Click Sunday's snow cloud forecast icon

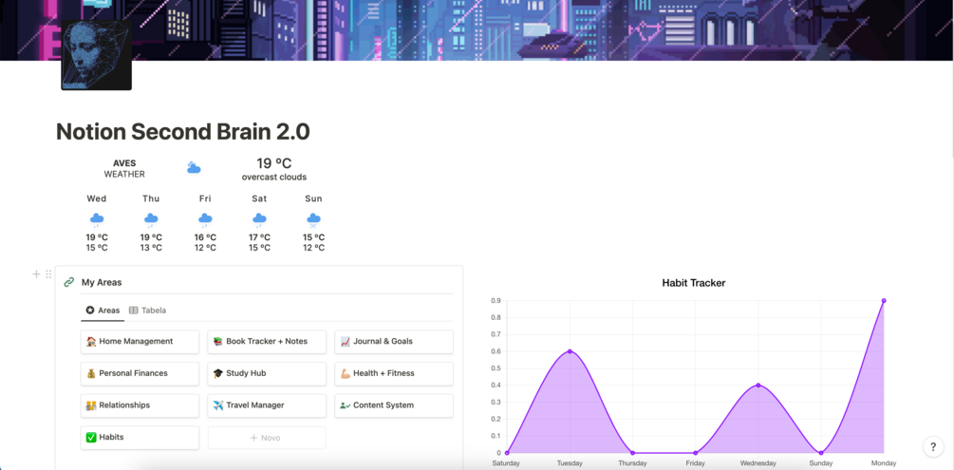(313, 219)
